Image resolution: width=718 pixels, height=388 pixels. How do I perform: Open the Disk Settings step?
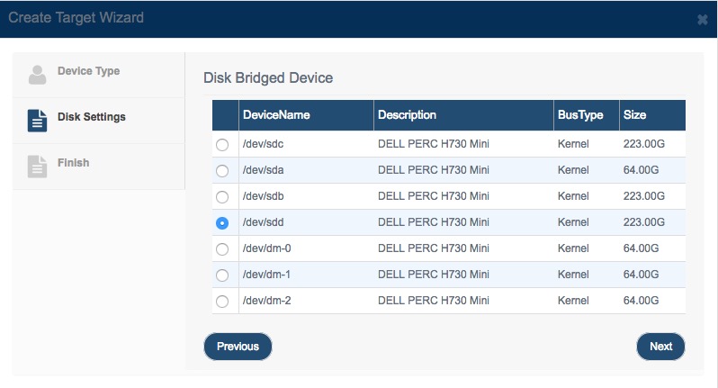click(x=98, y=121)
